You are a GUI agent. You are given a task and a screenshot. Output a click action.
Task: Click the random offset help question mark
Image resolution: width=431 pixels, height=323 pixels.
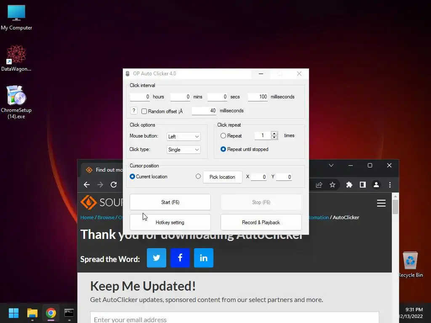click(133, 111)
